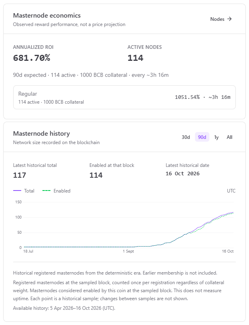Click the date 16 Oct 2026
Image resolution: width=249 pixels, height=325 pixels.
tap(183, 174)
